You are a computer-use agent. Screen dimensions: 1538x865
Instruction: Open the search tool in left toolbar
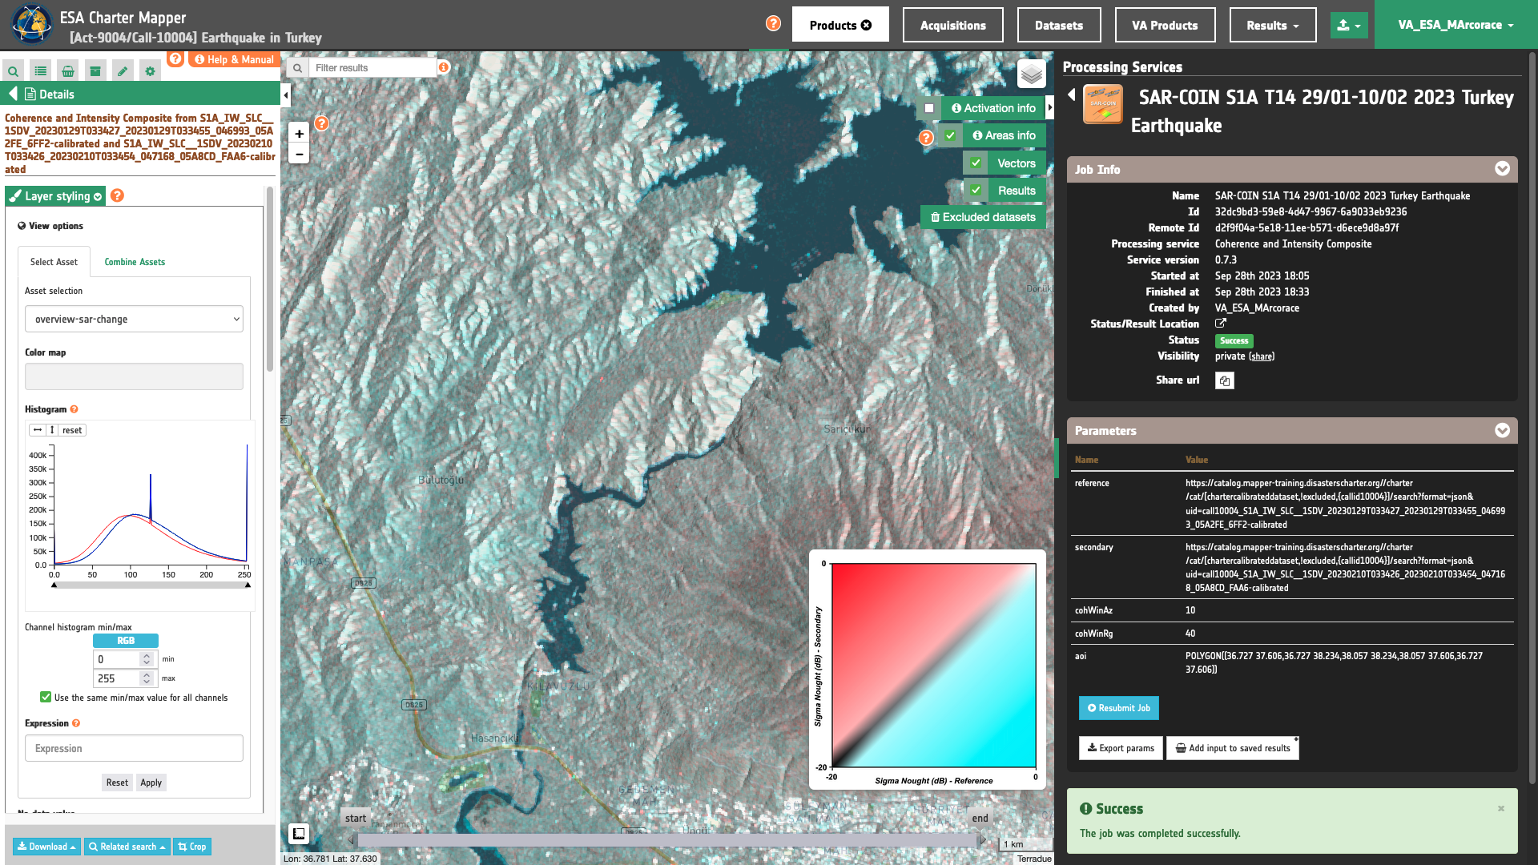pyautogui.click(x=13, y=71)
